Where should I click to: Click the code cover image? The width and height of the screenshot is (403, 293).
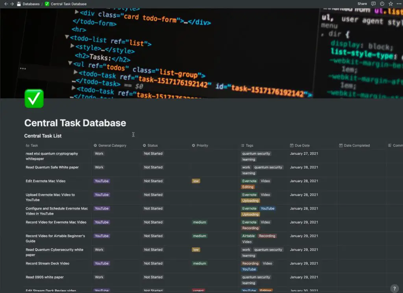201,53
